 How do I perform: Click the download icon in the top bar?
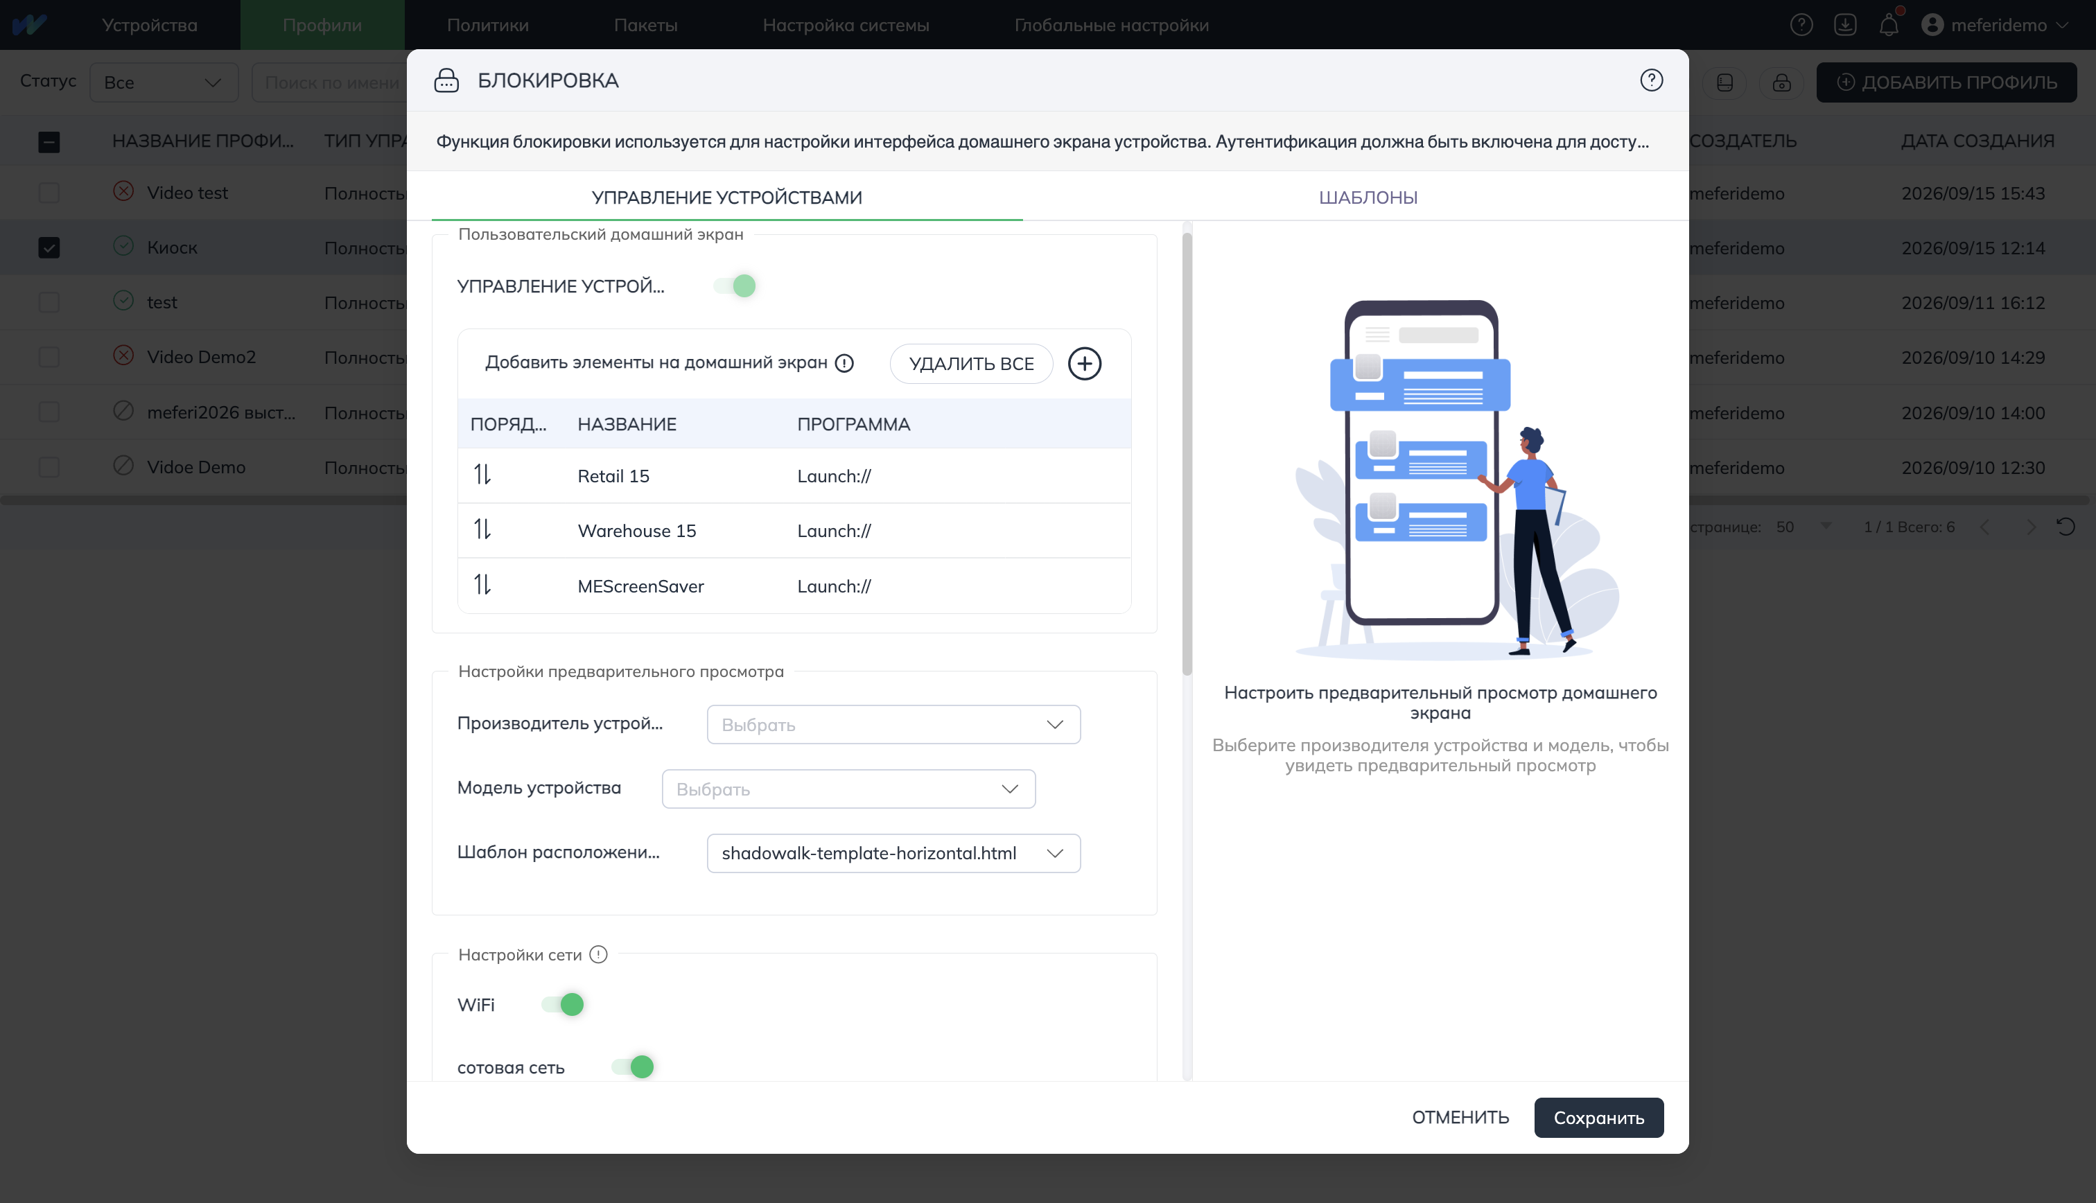pos(1844,25)
